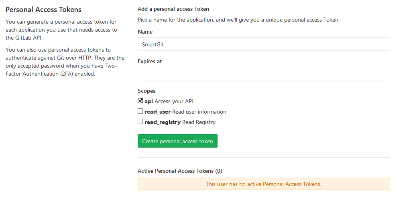Click Active Personal Access Tokens (0) heading
The height and width of the screenshot is (200, 417).
[180, 171]
